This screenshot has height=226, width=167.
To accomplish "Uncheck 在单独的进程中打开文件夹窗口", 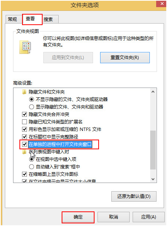I will [x=25, y=144].
